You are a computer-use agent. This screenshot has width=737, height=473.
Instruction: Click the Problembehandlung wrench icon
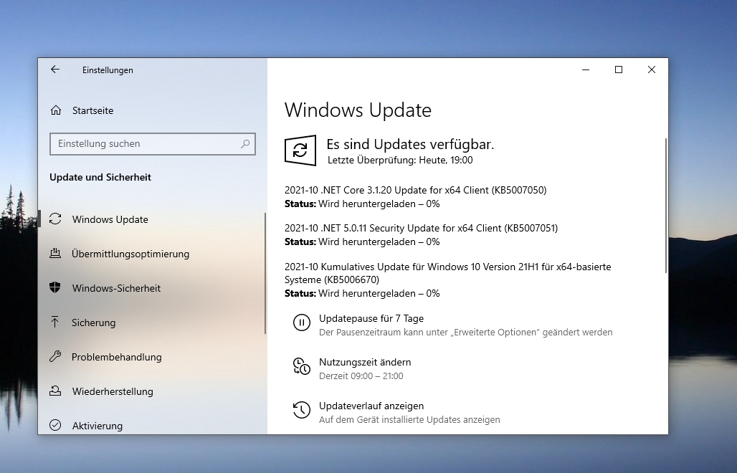(55, 356)
